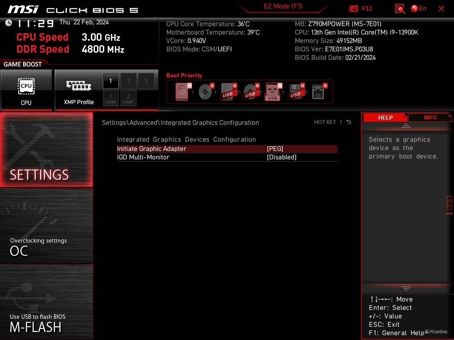Select XMP user profile 2

tap(128, 98)
